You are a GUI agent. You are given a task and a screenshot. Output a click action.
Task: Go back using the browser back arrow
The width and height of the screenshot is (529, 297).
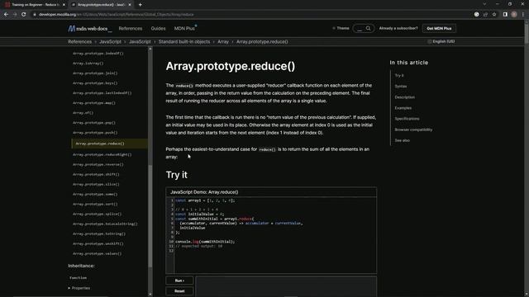click(6, 15)
